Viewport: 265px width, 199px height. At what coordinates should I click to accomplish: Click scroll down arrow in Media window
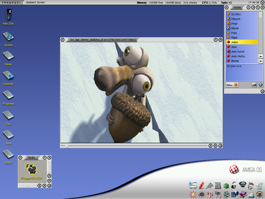point(49,181)
